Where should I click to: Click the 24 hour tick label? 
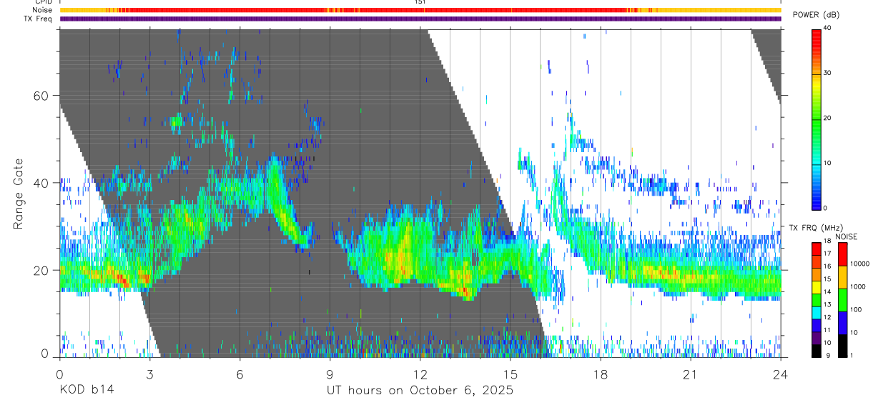(781, 374)
